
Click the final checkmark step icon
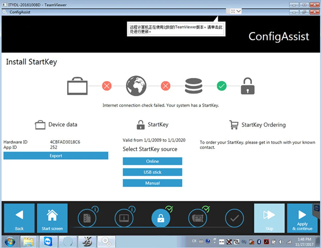(234, 218)
